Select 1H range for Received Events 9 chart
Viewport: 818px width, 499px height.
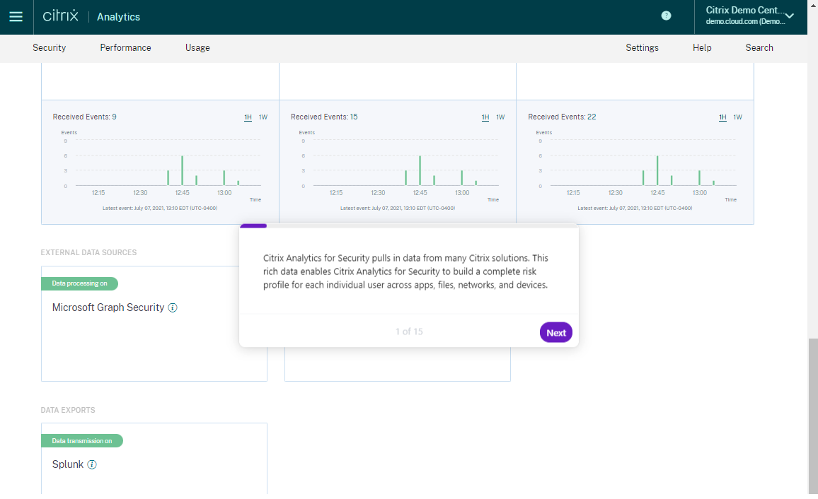coord(248,117)
